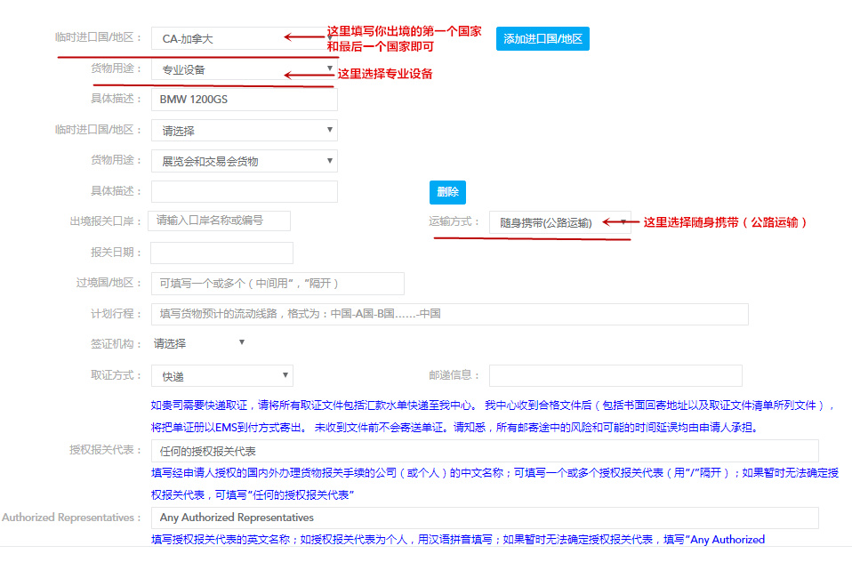Select the BMW 1200GS description field

[x=245, y=99]
